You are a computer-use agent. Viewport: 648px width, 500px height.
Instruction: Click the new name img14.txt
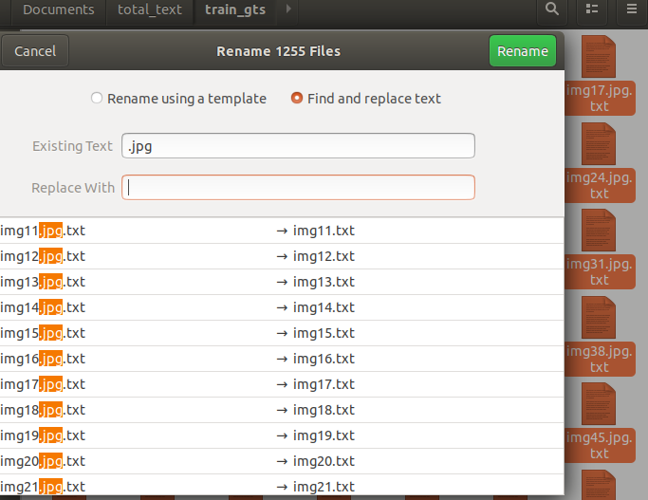tap(324, 307)
